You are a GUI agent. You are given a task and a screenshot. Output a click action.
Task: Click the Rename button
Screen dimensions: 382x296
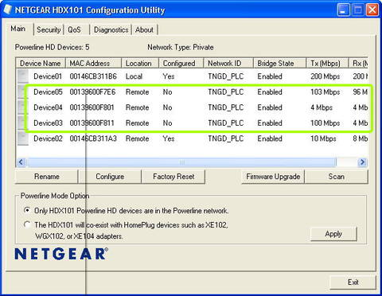47,177
